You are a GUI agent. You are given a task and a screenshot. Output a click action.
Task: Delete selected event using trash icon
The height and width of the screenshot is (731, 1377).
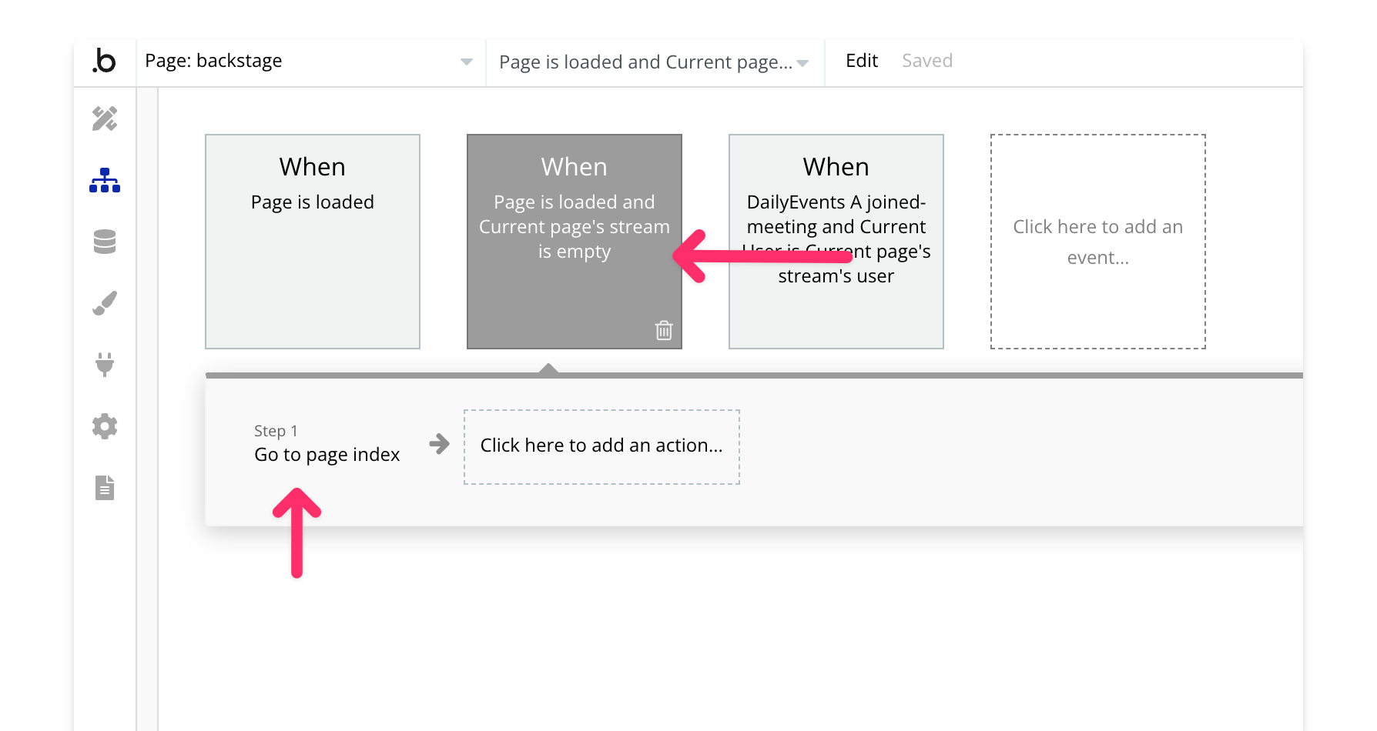[663, 330]
